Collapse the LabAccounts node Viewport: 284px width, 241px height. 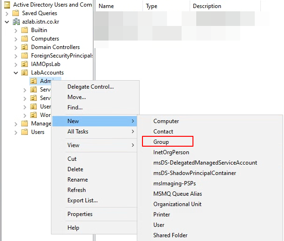(x=16, y=73)
